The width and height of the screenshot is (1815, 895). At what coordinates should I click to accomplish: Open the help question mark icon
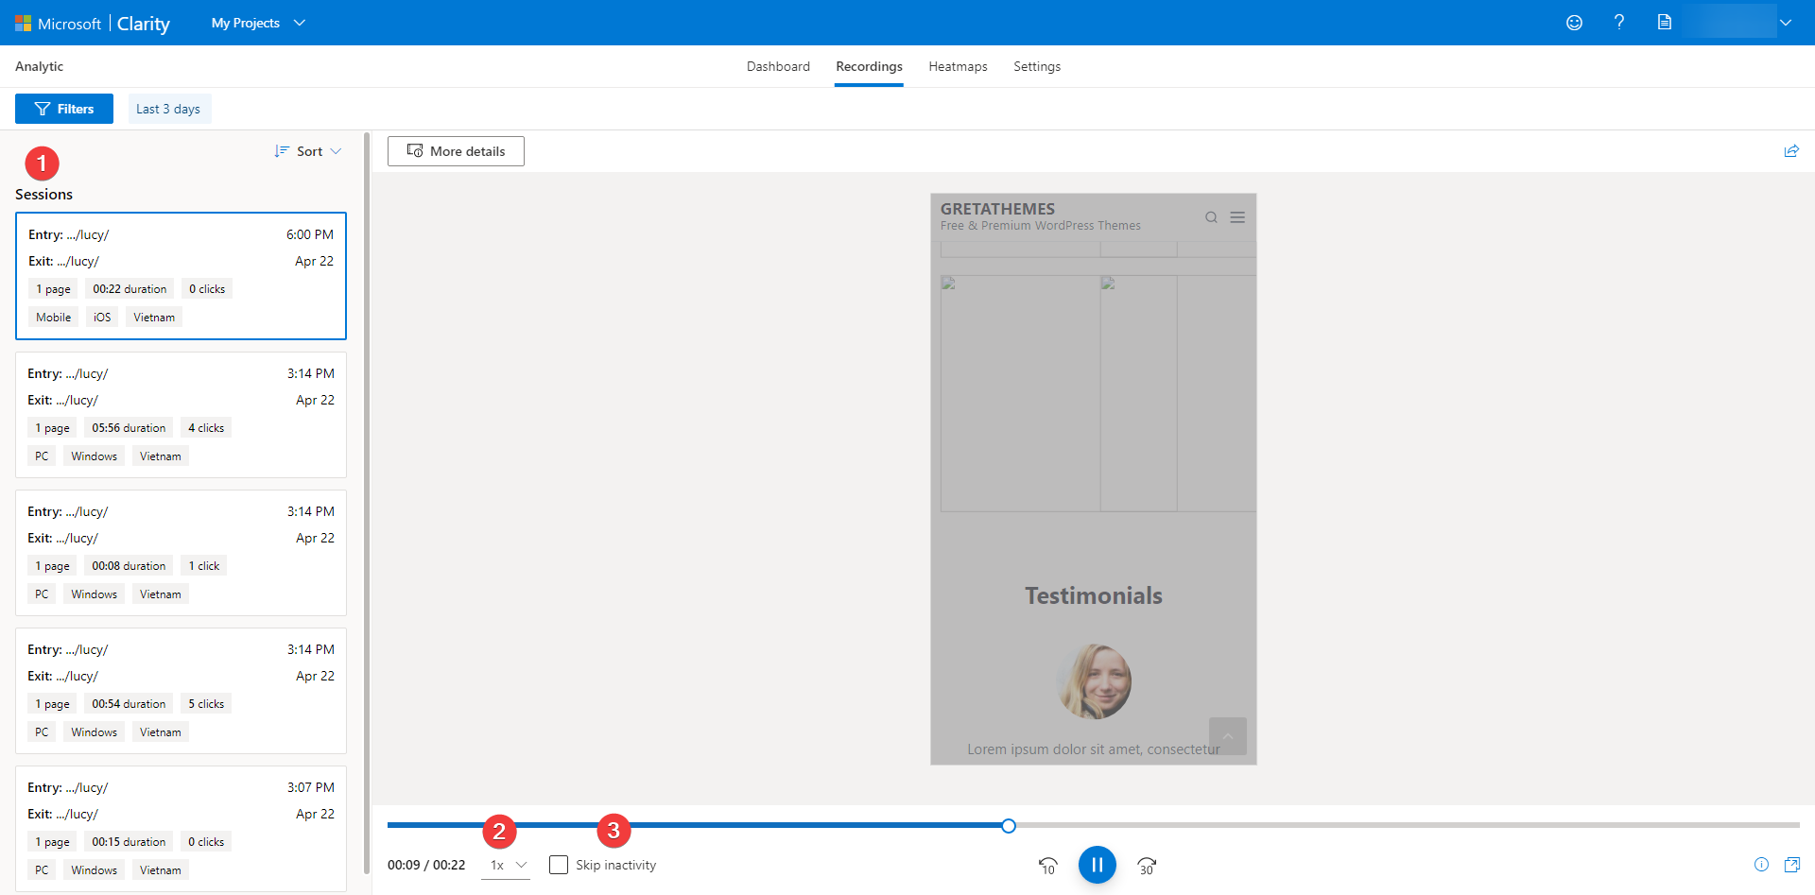[1619, 23]
